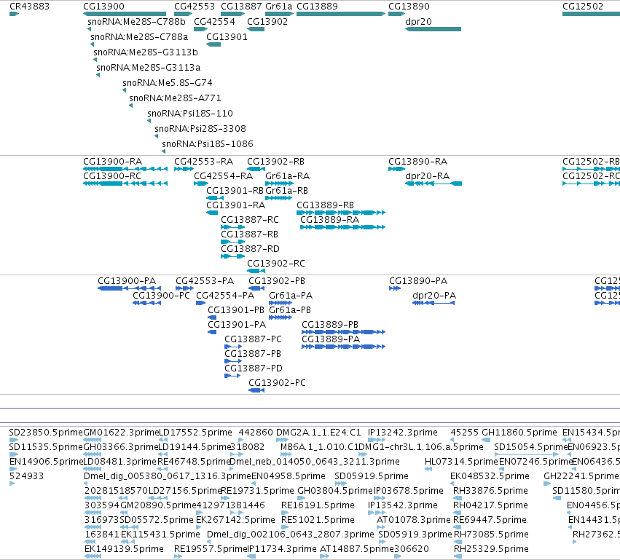
Task: Select the CG13889-RA transcript glyph
Action: point(343,227)
